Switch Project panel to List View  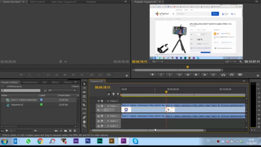2,131
